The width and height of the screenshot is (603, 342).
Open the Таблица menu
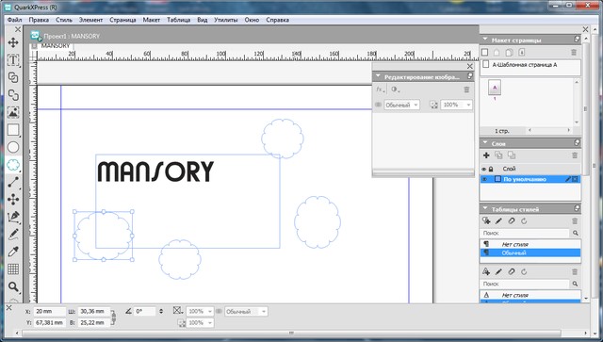pos(178,20)
